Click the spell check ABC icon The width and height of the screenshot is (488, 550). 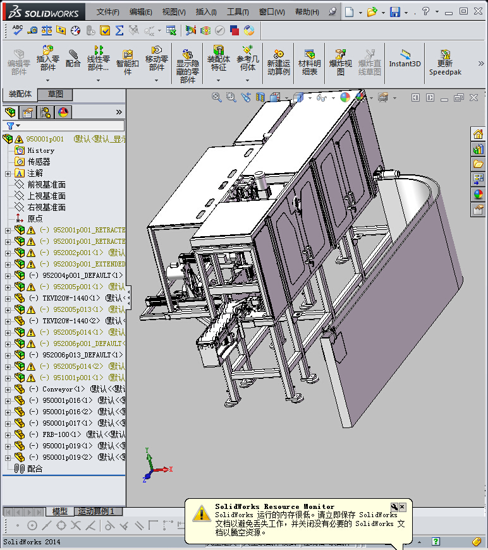[17, 30]
